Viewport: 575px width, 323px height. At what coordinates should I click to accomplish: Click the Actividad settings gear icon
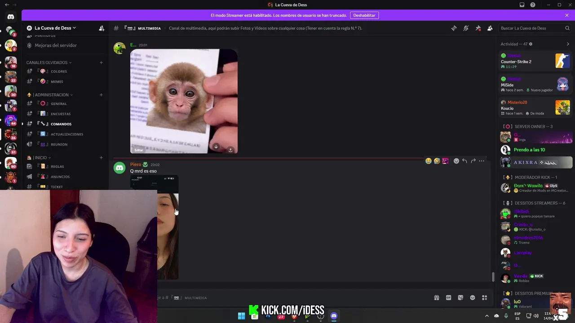pyautogui.click(x=531, y=44)
